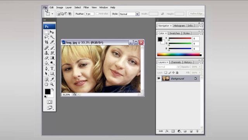
Task: Select the Magic Wand tool
Action: (52, 37)
